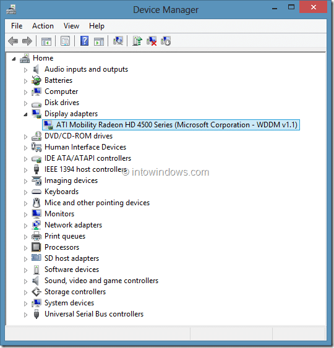Toggle the console tree pane icon
This screenshot has width=334, height=348.
[46, 41]
